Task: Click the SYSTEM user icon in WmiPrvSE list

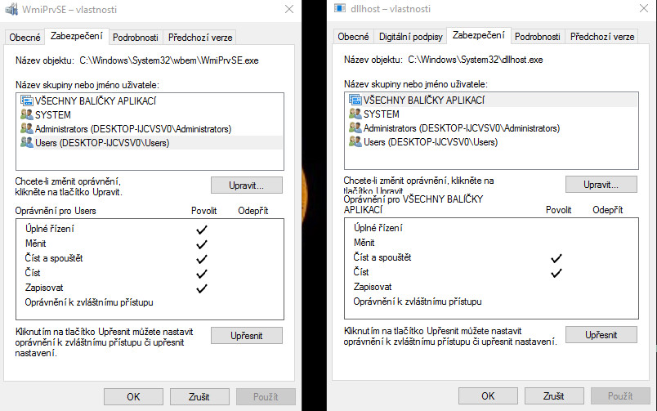Action: coord(27,115)
